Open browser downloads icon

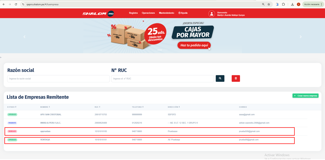(292, 4)
